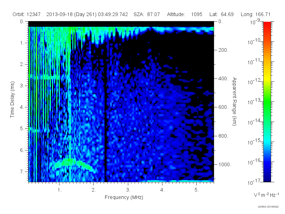The height and width of the screenshot is (214, 285).
Task: Click the Lat: 64.69 value
Action: coord(221,14)
